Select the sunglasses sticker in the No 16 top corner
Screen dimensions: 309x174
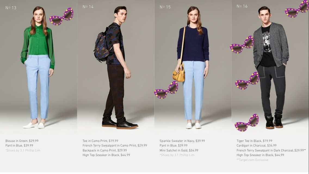[297, 9]
